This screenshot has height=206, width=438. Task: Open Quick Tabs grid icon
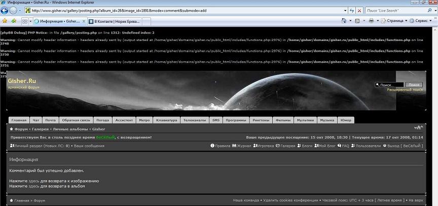click(24, 21)
